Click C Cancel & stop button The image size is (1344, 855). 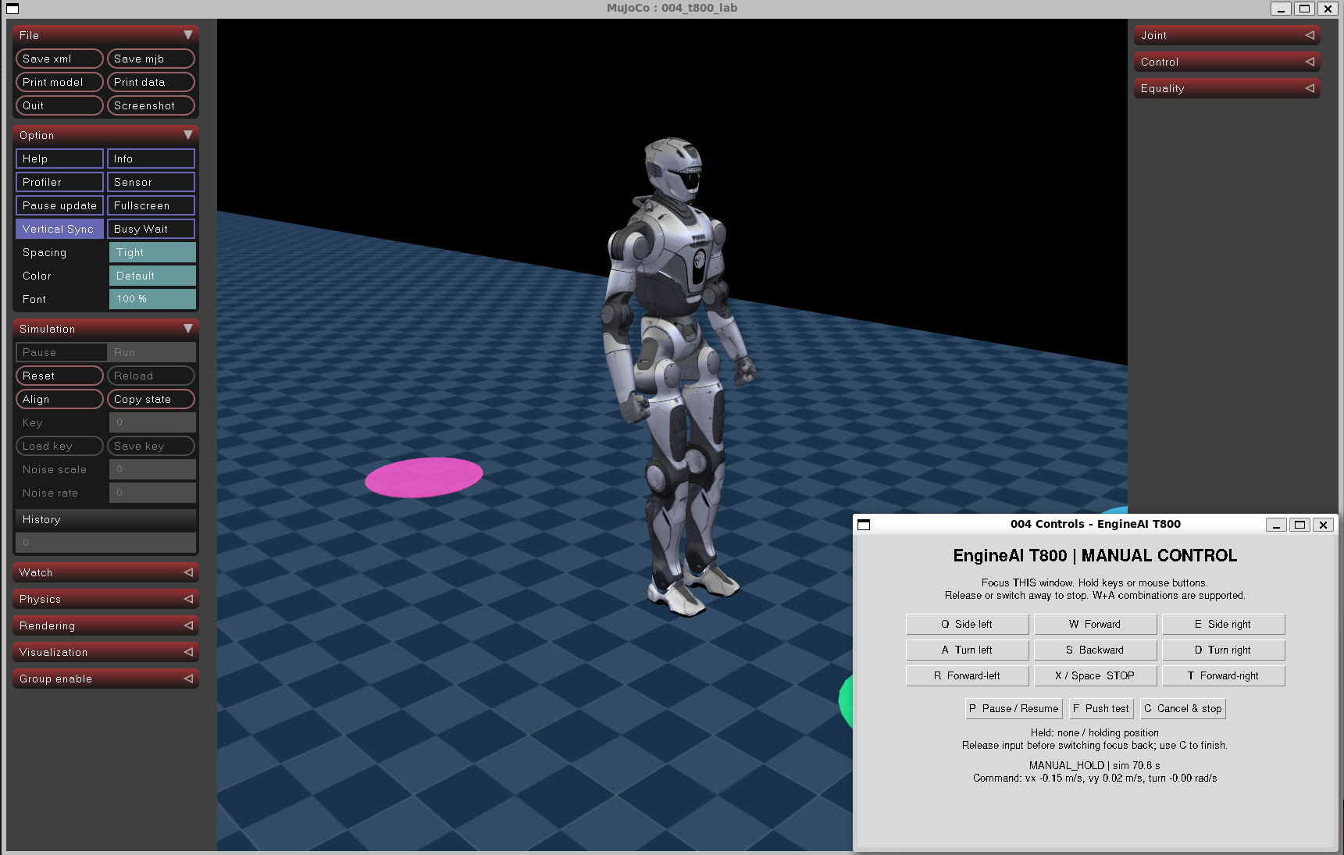[x=1183, y=708]
